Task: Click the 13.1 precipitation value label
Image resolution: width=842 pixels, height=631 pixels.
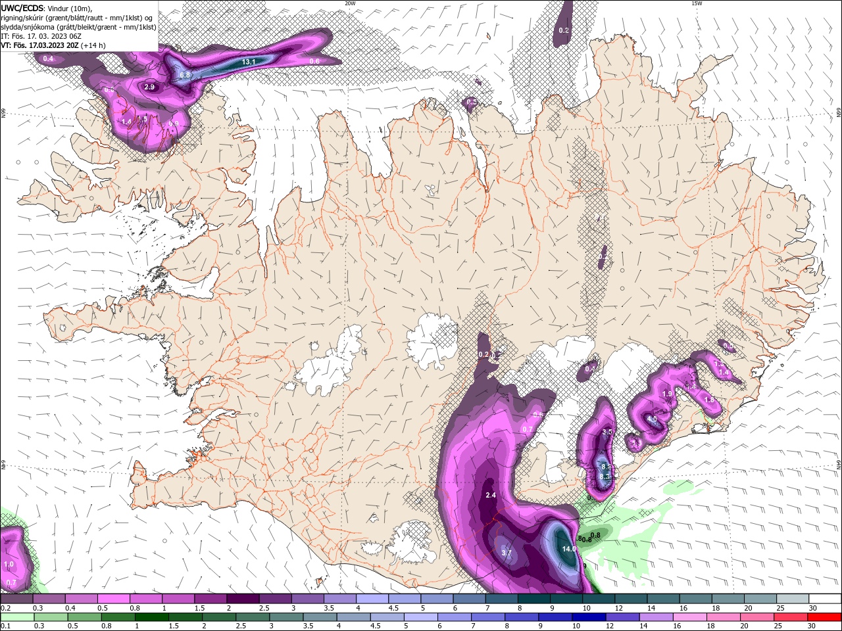Action: 249,62
